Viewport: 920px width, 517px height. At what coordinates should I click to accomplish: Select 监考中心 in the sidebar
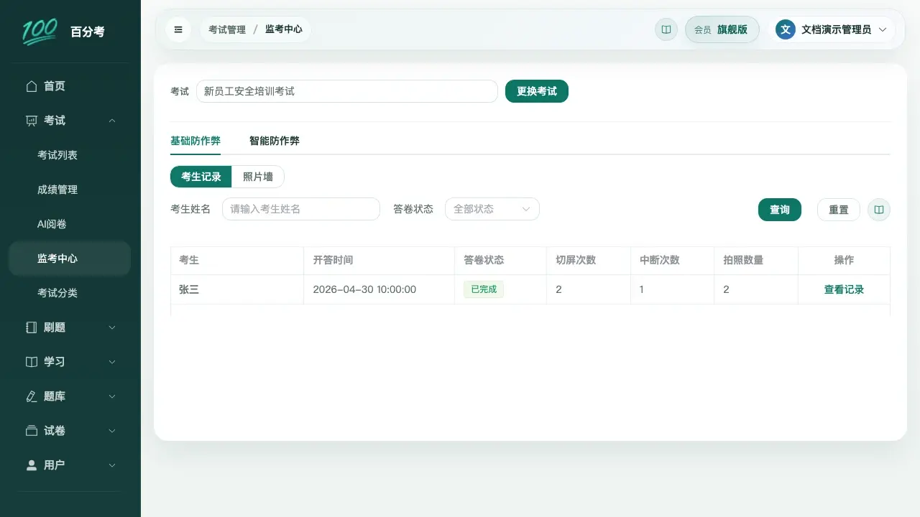(x=70, y=258)
